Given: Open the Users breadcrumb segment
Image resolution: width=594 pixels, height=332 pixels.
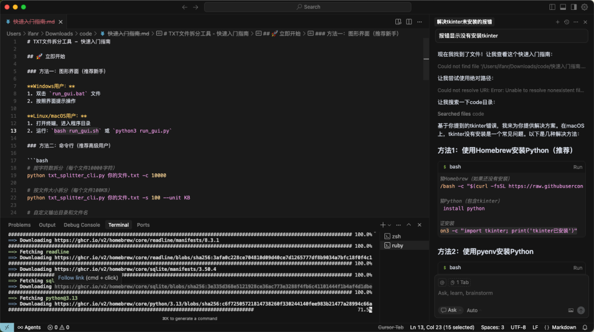Looking at the screenshot, I should click(x=14, y=34).
